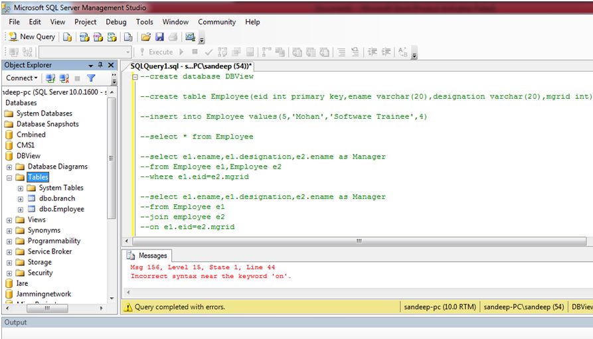The height and width of the screenshot is (339, 593).
Task: Open the Tools menu
Action: (x=145, y=22)
